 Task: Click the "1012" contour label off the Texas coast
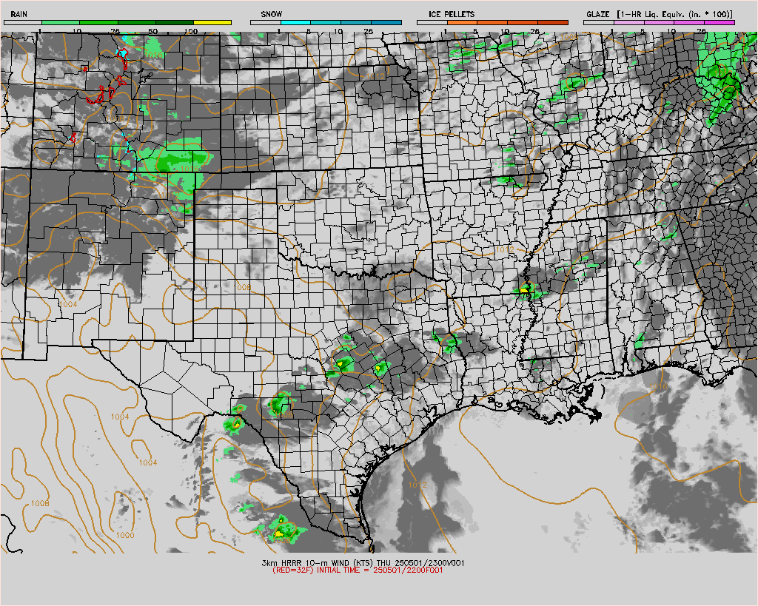417,485
